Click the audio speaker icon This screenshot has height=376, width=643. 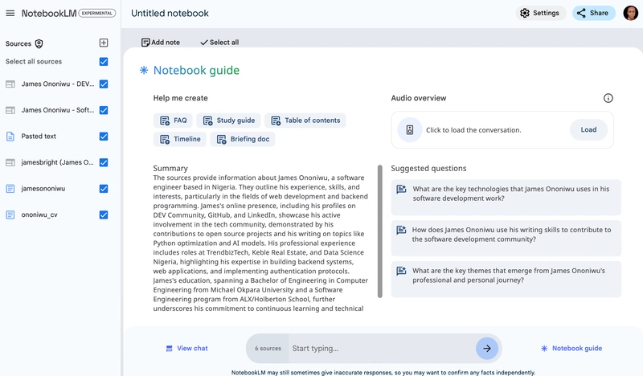click(x=410, y=130)
